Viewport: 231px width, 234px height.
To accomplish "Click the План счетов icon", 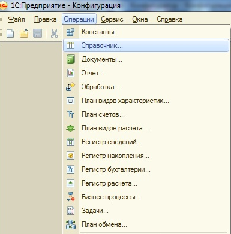I will point(71,114).
